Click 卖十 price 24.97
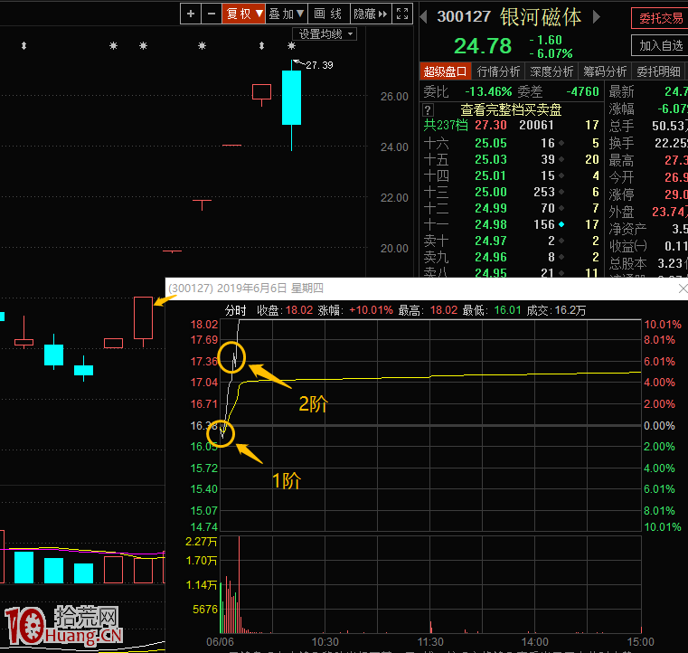The height and width of the screenshot is (653, 688). point(491,241)
